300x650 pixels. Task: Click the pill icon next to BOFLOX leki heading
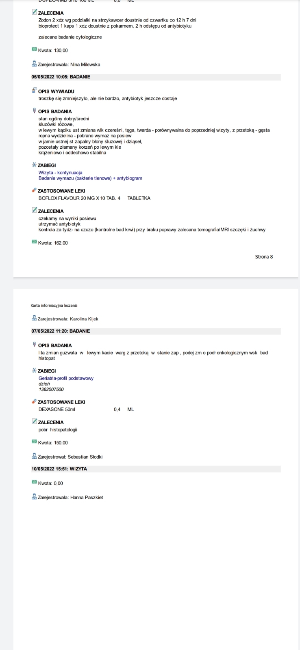point(34,190)
